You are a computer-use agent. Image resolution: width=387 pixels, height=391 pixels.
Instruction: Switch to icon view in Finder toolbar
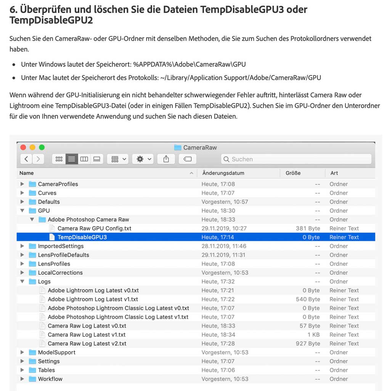click(x=59, y=159)
